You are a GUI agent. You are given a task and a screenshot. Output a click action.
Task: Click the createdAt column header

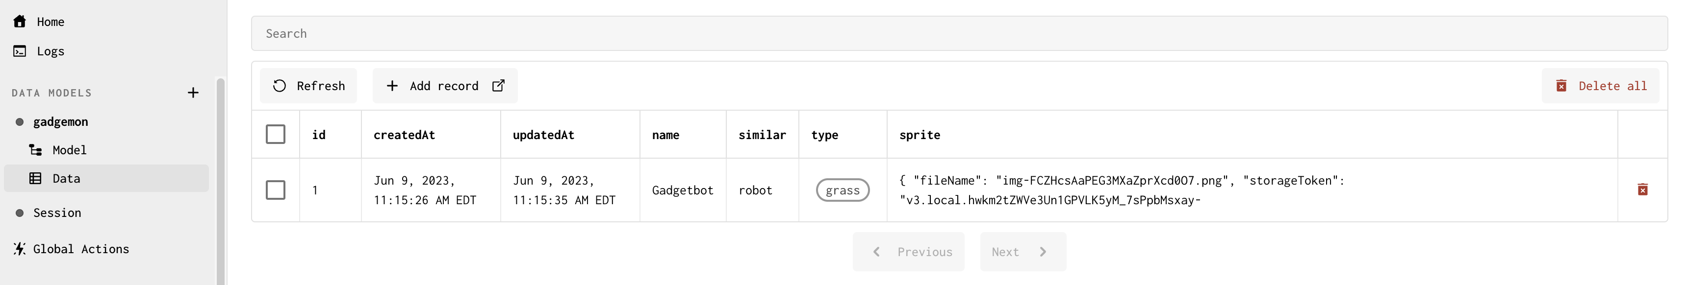coord(404,135)
